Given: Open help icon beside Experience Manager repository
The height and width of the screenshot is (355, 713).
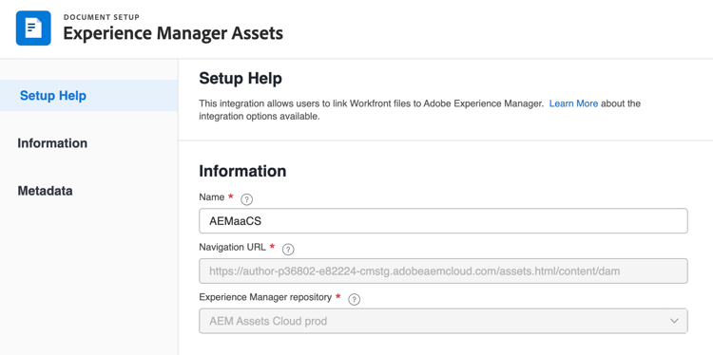Looking at the screenshot, I should click(x=354, y=300).
